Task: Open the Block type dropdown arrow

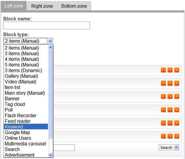Action: (x=50, y=41)
